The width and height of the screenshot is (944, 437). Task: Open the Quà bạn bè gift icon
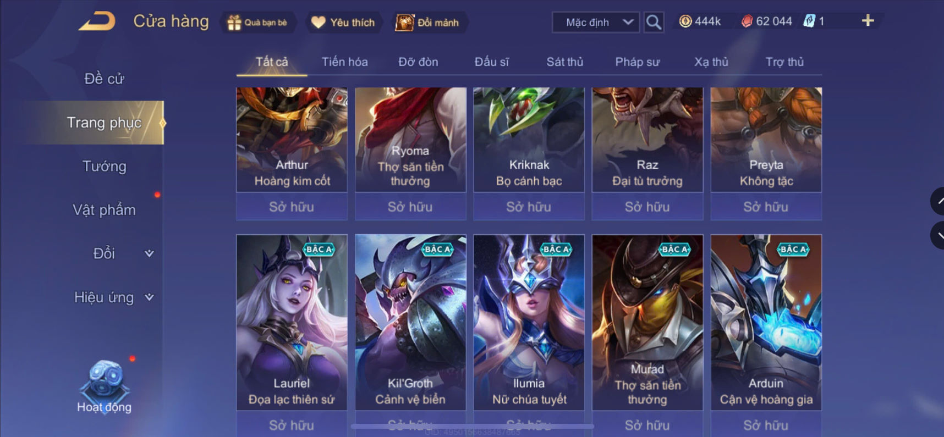point(234,23)
